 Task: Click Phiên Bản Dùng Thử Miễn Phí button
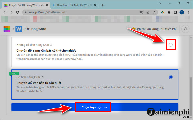click(154, 29)
